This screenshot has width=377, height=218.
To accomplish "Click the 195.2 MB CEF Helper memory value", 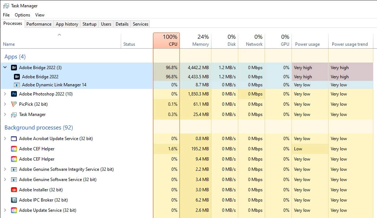I will click(200, 149).
